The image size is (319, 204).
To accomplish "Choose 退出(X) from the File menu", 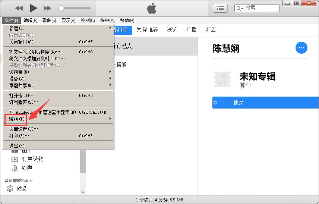I will coord(17,146).
